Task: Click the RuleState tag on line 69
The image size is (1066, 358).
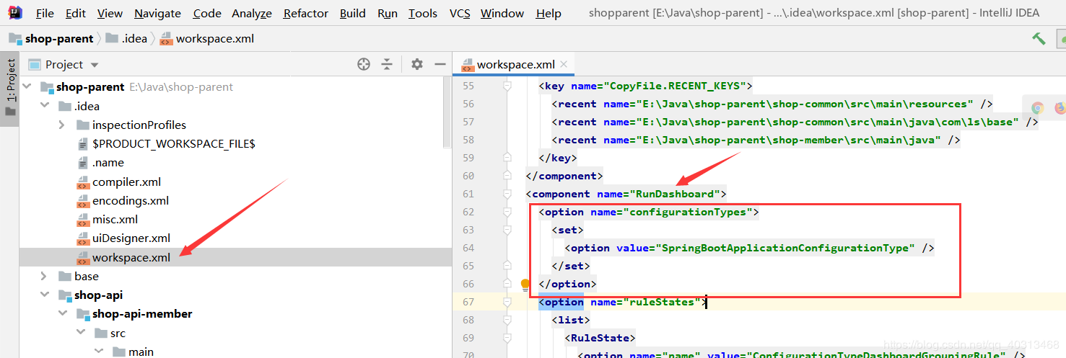Action: (600, 338)
